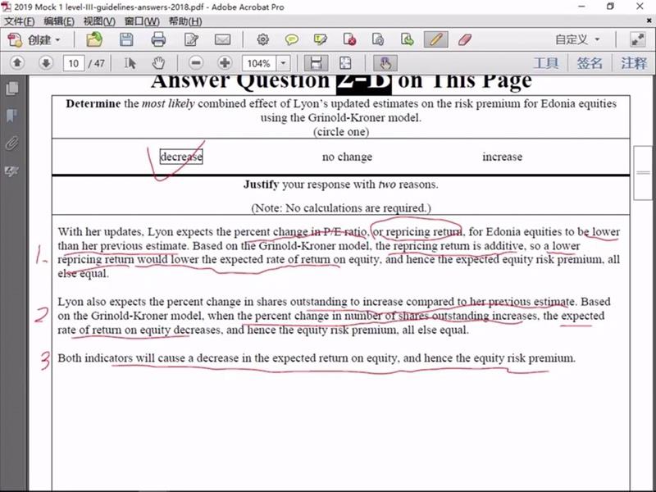The width and height of the screenshot is (656, 492).
Task: Click 'Justify your response with two reasons' text
Action: (341, 184)
